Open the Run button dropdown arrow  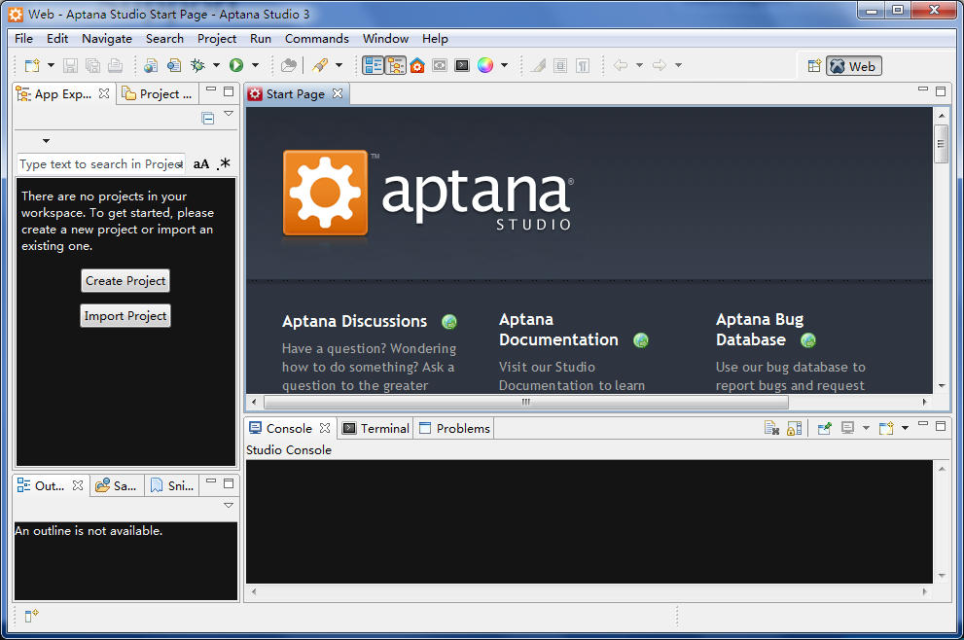[255, 65]
